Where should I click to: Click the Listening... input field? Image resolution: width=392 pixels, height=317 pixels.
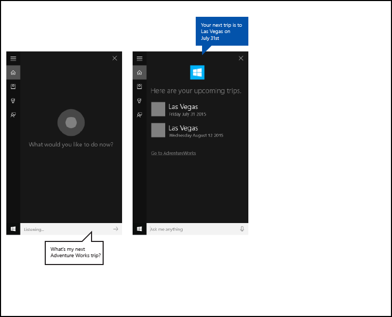point(71,229)
